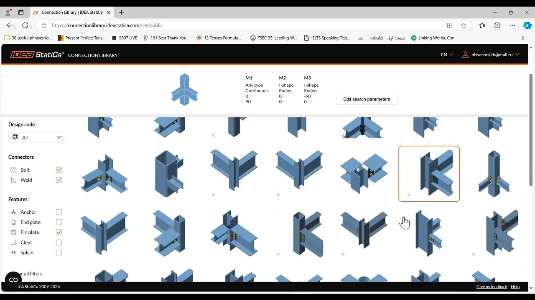Click Edit search parameters button
Screen dimensions: 535x300
click(367, 99)
